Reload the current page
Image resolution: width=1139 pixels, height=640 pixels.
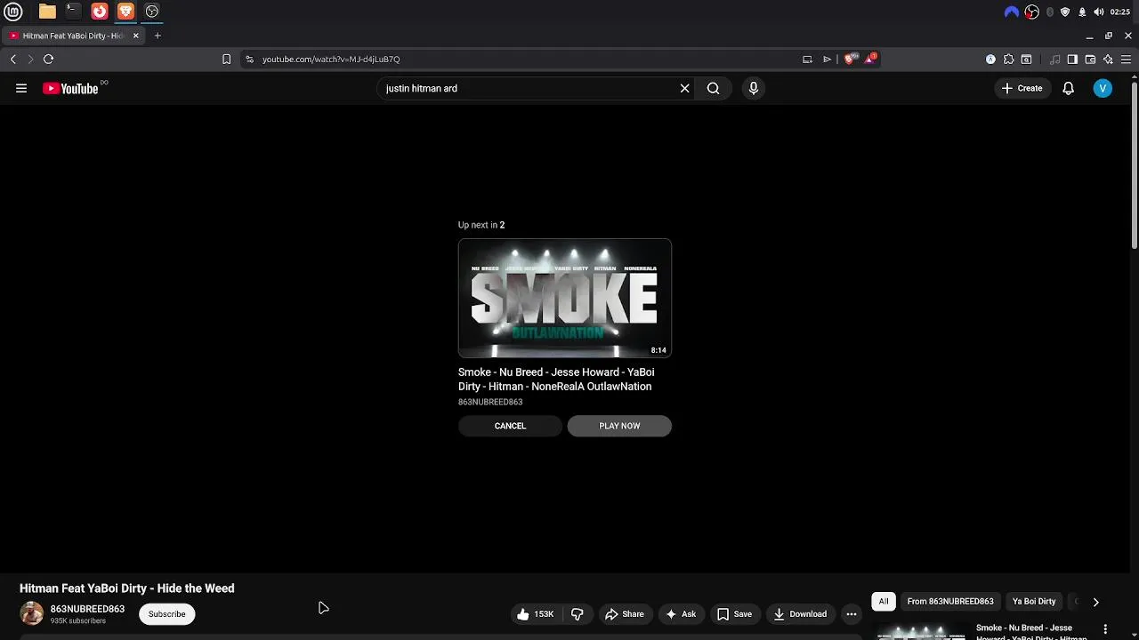pos(48,59)
